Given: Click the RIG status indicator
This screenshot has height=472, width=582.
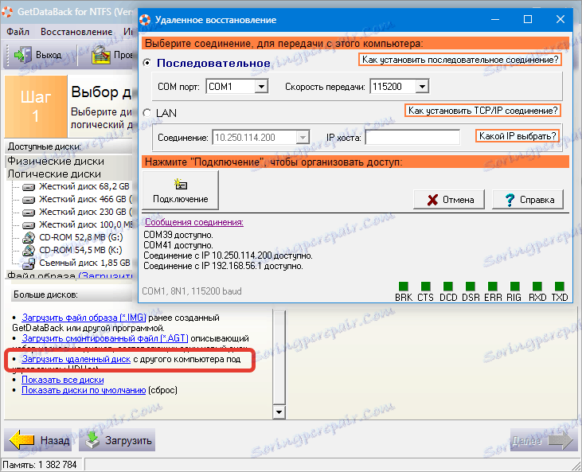Looking at the screenshot, I should [x=515, y=286].
